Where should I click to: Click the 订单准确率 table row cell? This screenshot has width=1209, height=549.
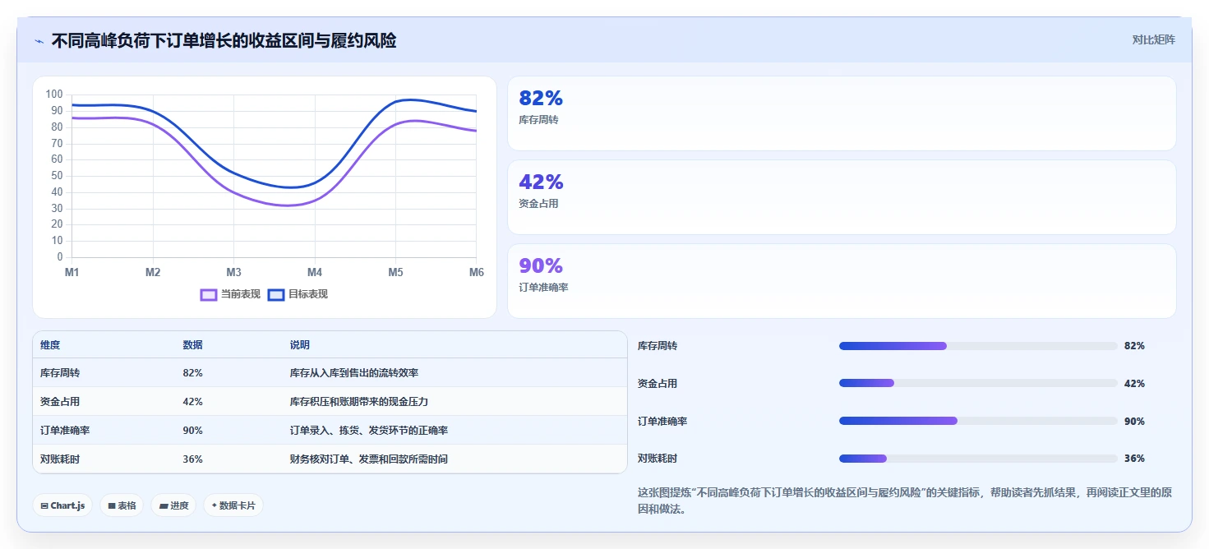pos(65,431)
